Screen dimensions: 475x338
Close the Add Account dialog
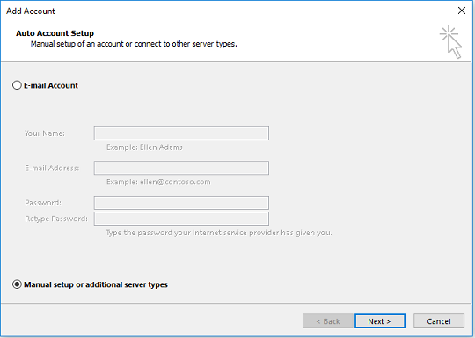[x=462, y=11]
